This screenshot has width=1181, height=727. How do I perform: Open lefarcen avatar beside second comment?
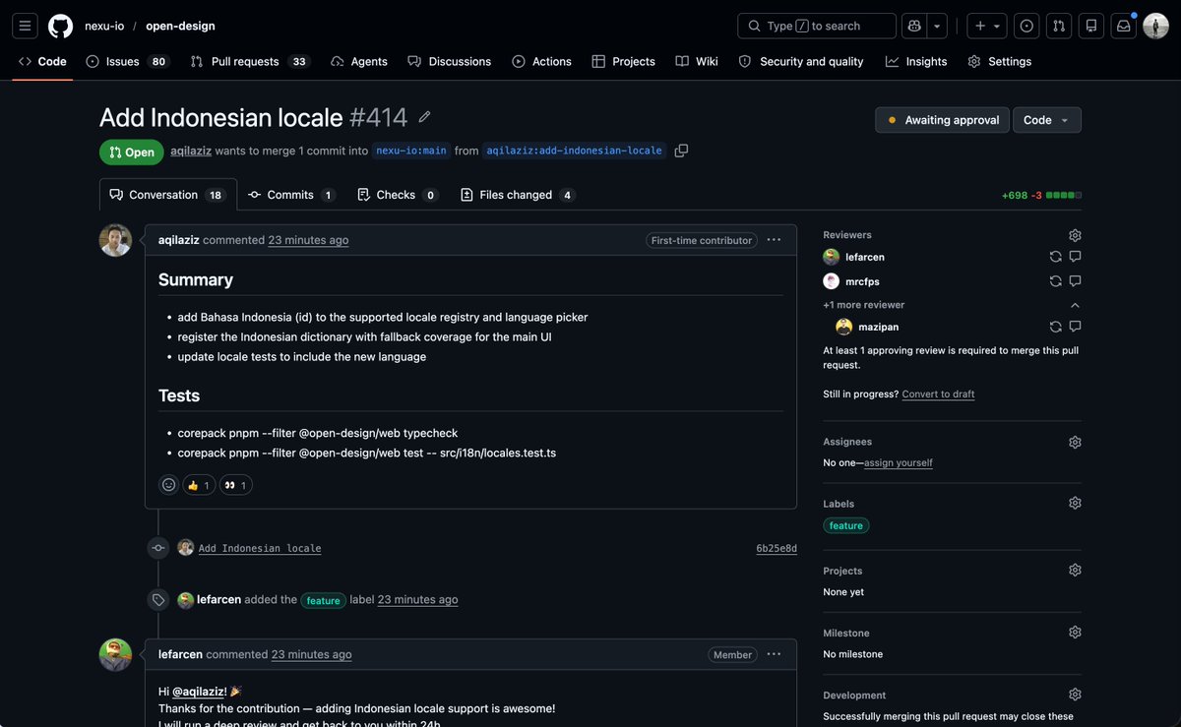point(115,654)
